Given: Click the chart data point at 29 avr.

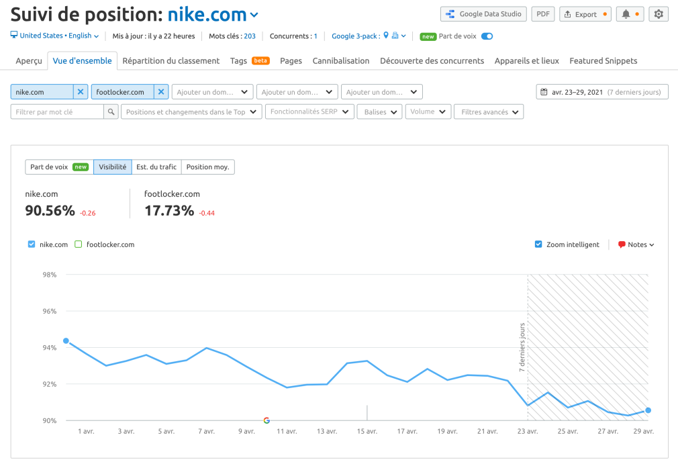Looking at the screenshot, I should [648, 410].
